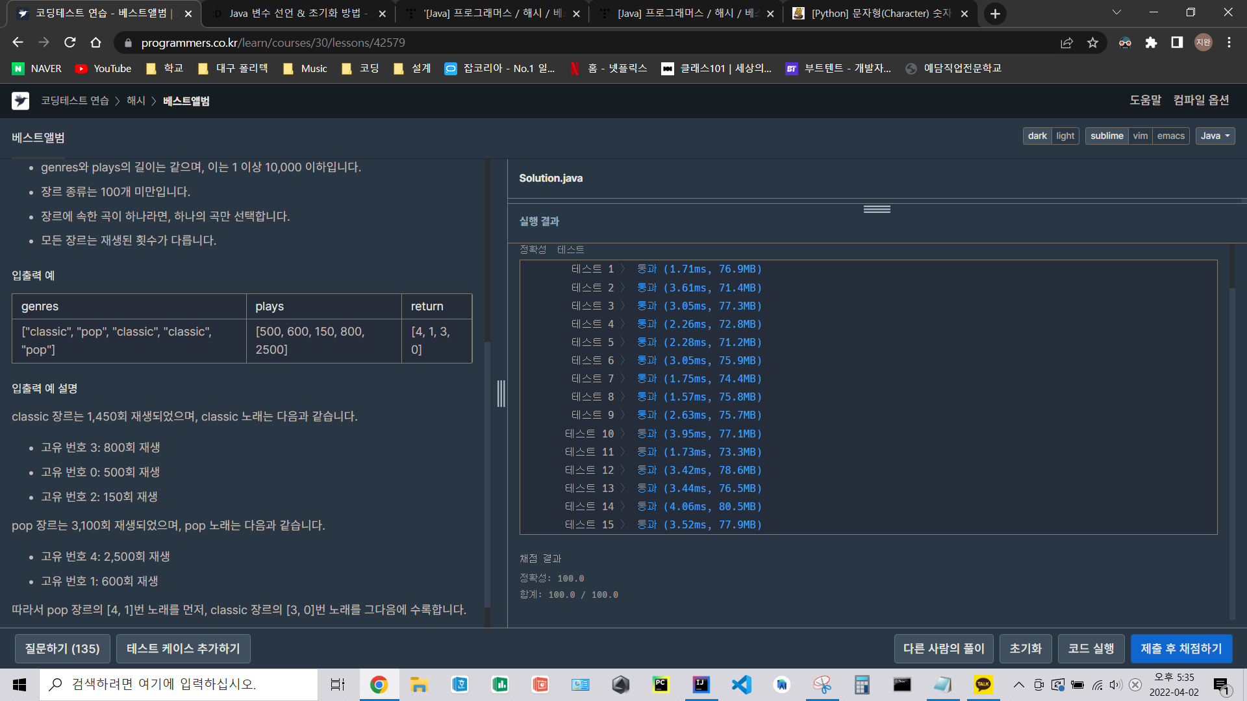
Task: Click the horizontal result panel resize handle
Action: (x=877, y=209)
